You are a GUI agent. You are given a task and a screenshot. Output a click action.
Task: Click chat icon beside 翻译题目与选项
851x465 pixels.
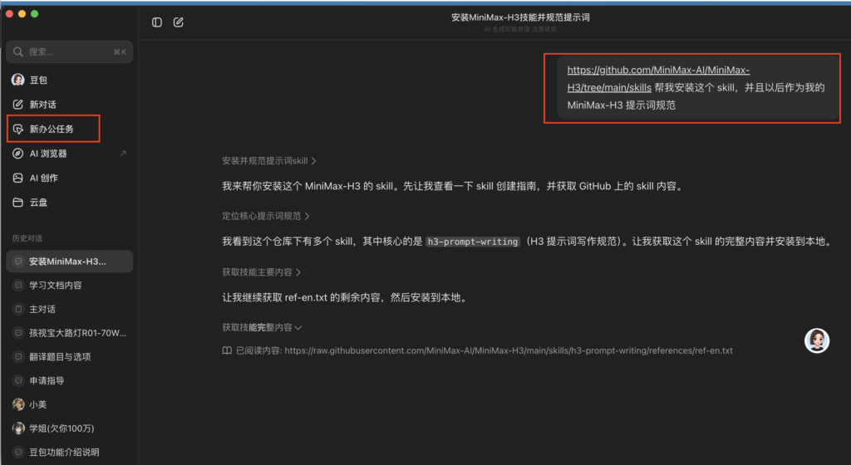click(18, 356)
